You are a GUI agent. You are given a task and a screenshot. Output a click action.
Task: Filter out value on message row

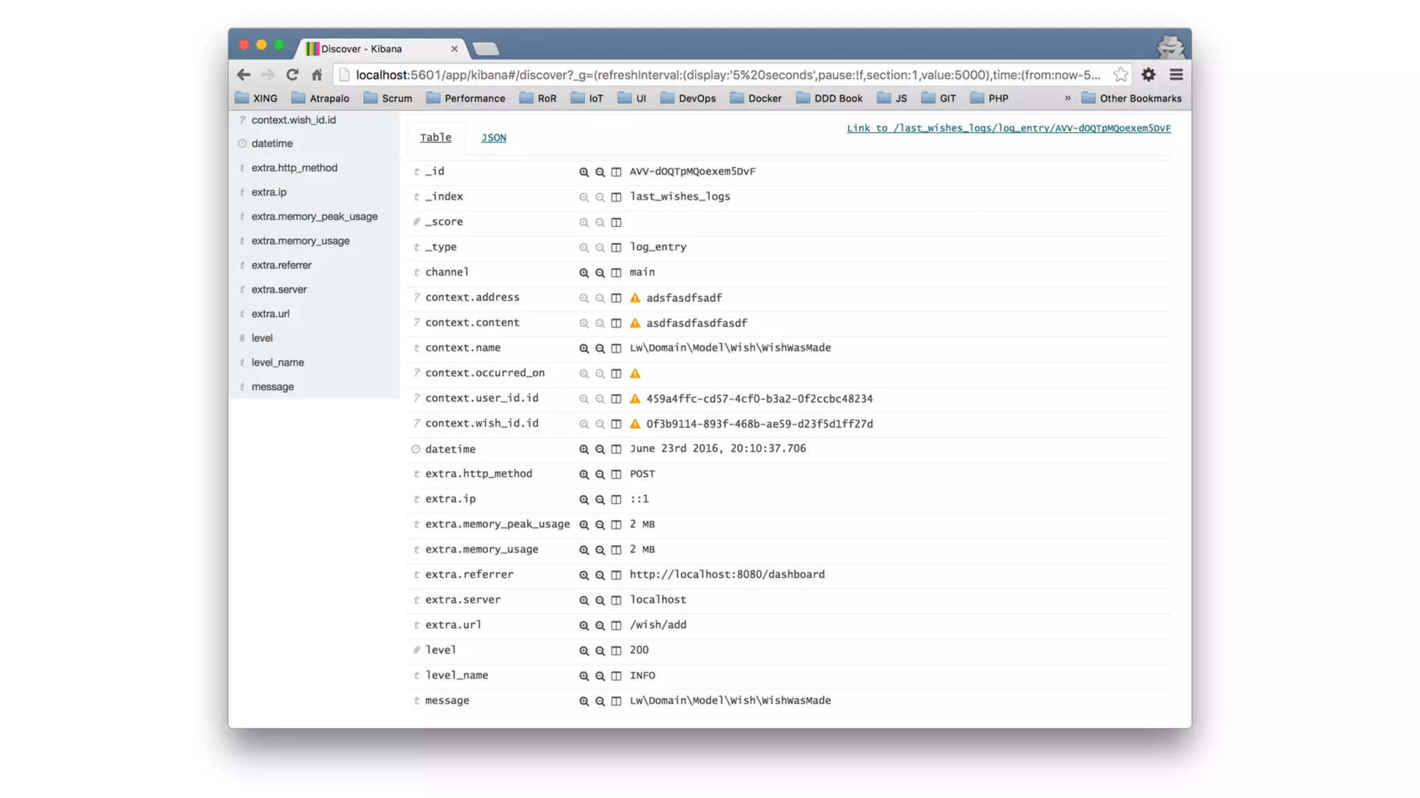coord(600,700)
